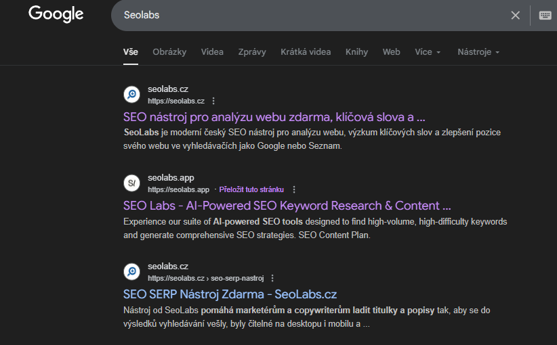Clear the search box with the X icon
Viewport: 557px width, 345px height.
(516, 15)
